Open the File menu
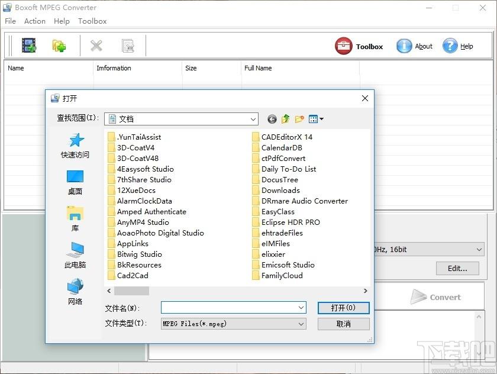497x374 pixels. tap(10, 21)
